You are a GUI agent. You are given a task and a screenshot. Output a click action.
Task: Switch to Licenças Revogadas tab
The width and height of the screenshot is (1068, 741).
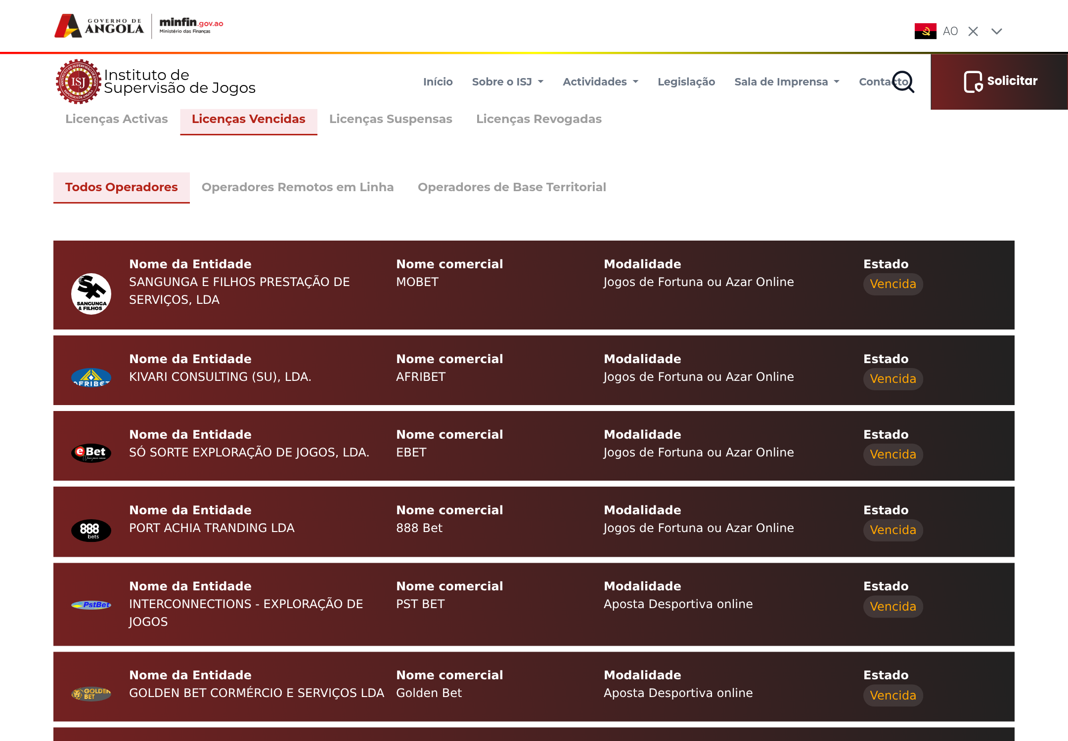click(x=539, y=119)
